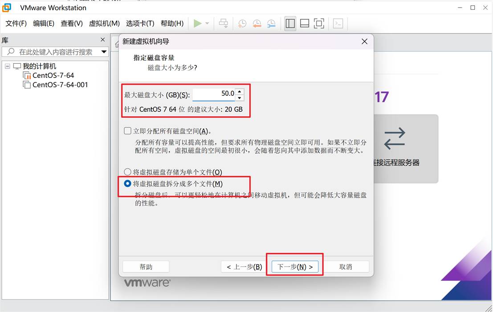
Task: Click the 上一步(B) back button
Action: pos(244,267)
